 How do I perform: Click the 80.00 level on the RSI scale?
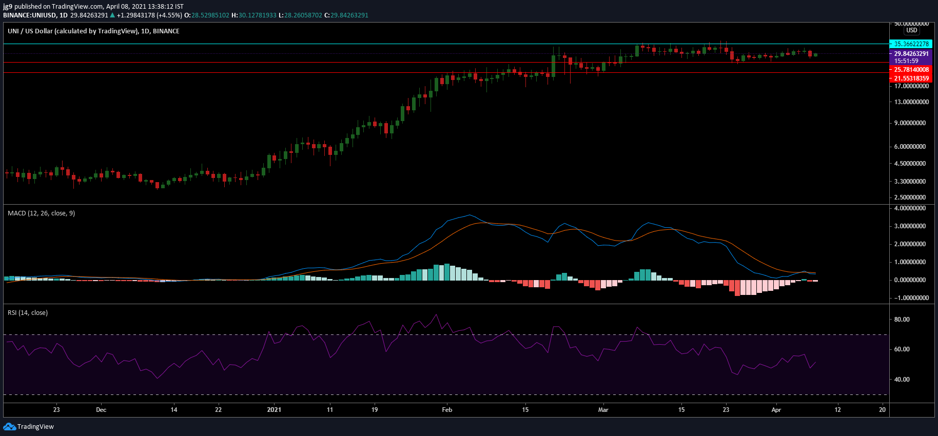pyautogui.click(x=902, y=319)
